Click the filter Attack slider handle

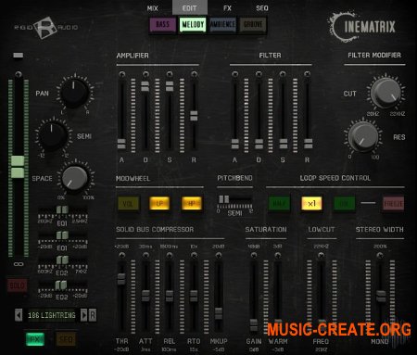point(235,144)
